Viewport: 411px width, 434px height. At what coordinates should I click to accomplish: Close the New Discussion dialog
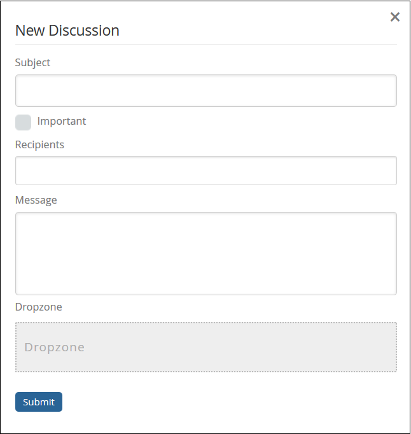(x=395, y=17)
